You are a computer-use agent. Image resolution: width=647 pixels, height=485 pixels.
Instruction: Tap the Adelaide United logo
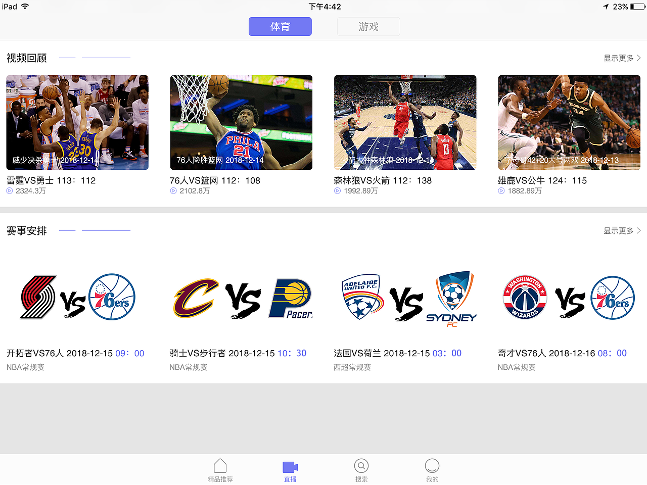point(362,297)
